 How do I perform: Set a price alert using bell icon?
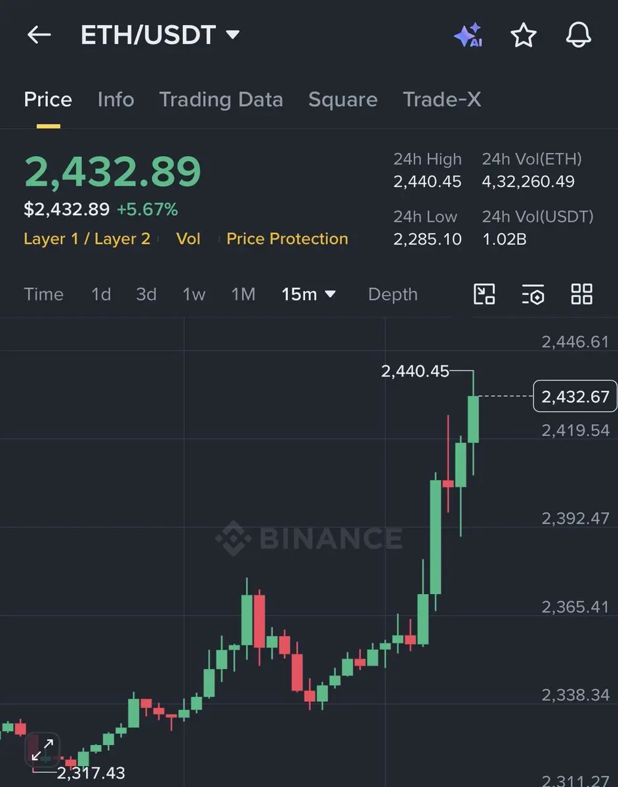(x=578, y=35)
